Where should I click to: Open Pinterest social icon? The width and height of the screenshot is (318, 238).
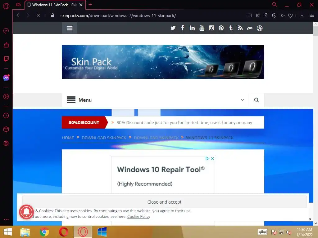[221, 28]
